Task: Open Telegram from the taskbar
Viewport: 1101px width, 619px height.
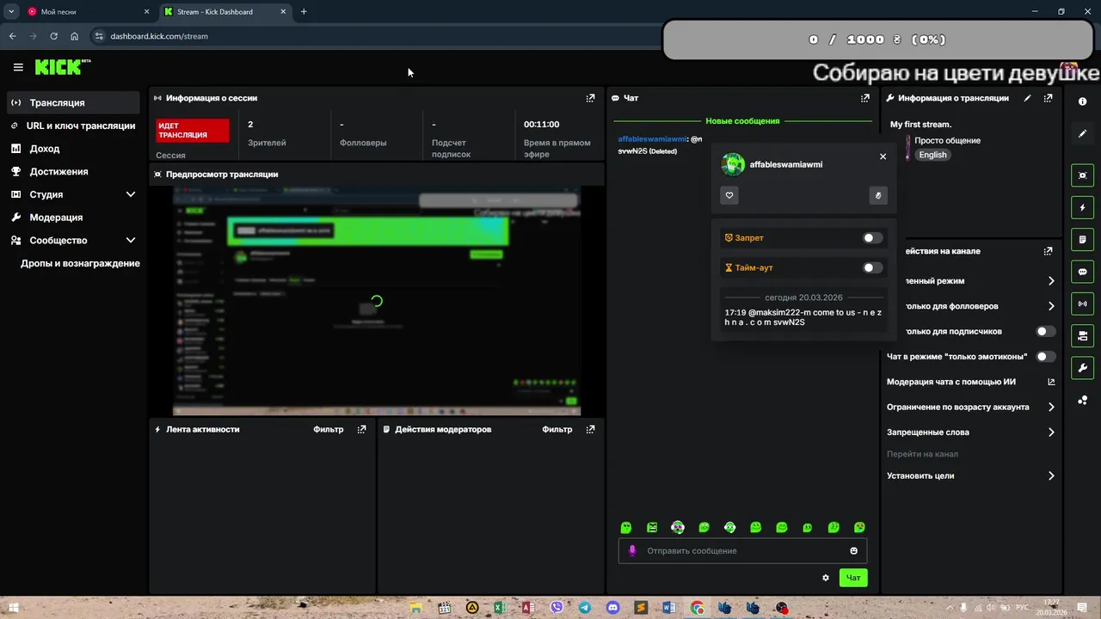Action: pyautogui.click(x=585, y=608)
